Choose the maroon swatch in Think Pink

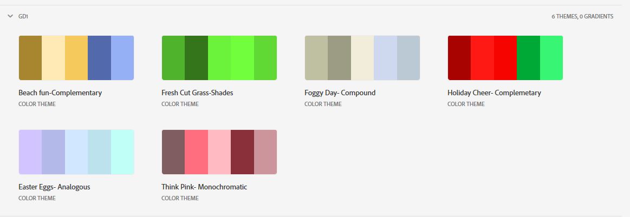click(242, 152)
